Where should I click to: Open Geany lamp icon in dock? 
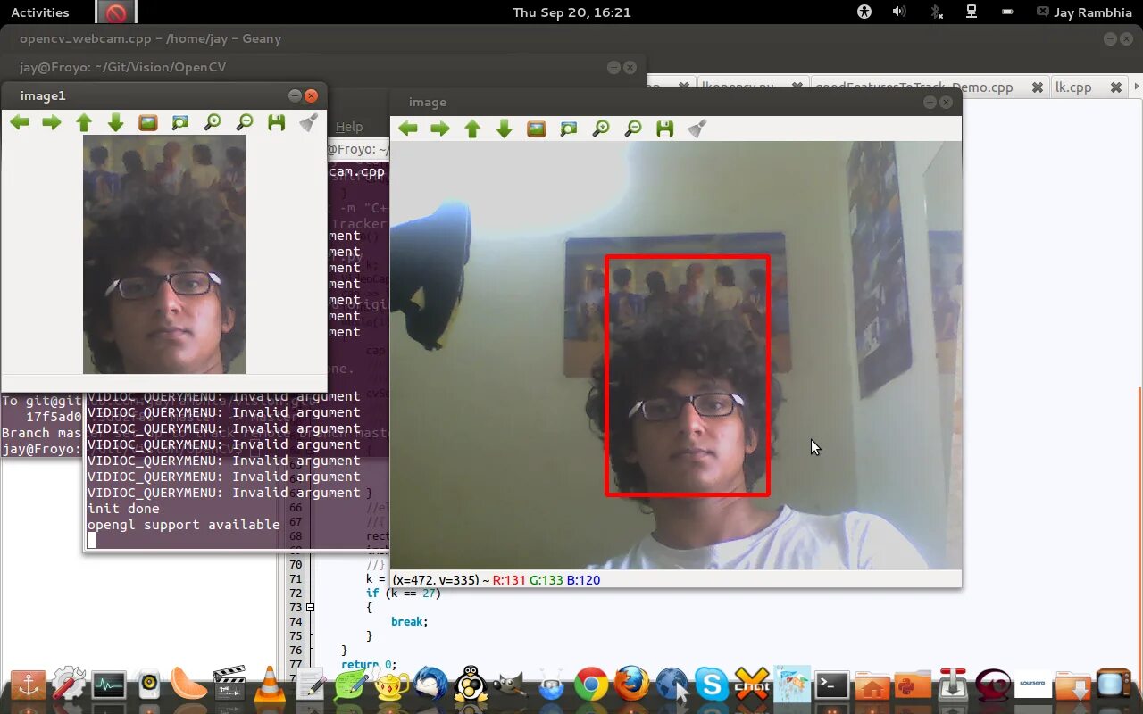point(391,685)
